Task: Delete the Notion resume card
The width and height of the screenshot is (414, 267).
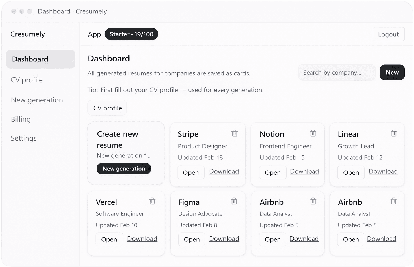Action: pos(313,133)
